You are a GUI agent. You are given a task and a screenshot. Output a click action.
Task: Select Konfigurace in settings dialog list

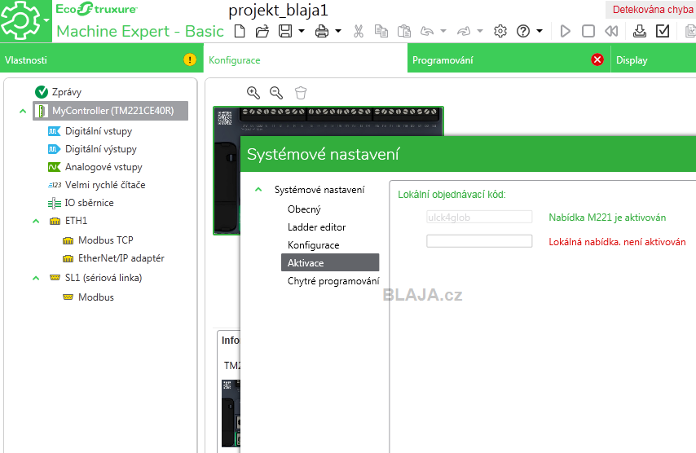(314, 245)
